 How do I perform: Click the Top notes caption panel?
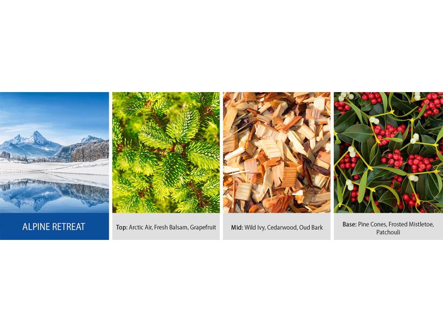pyautogui.click(x=166, y=227)
